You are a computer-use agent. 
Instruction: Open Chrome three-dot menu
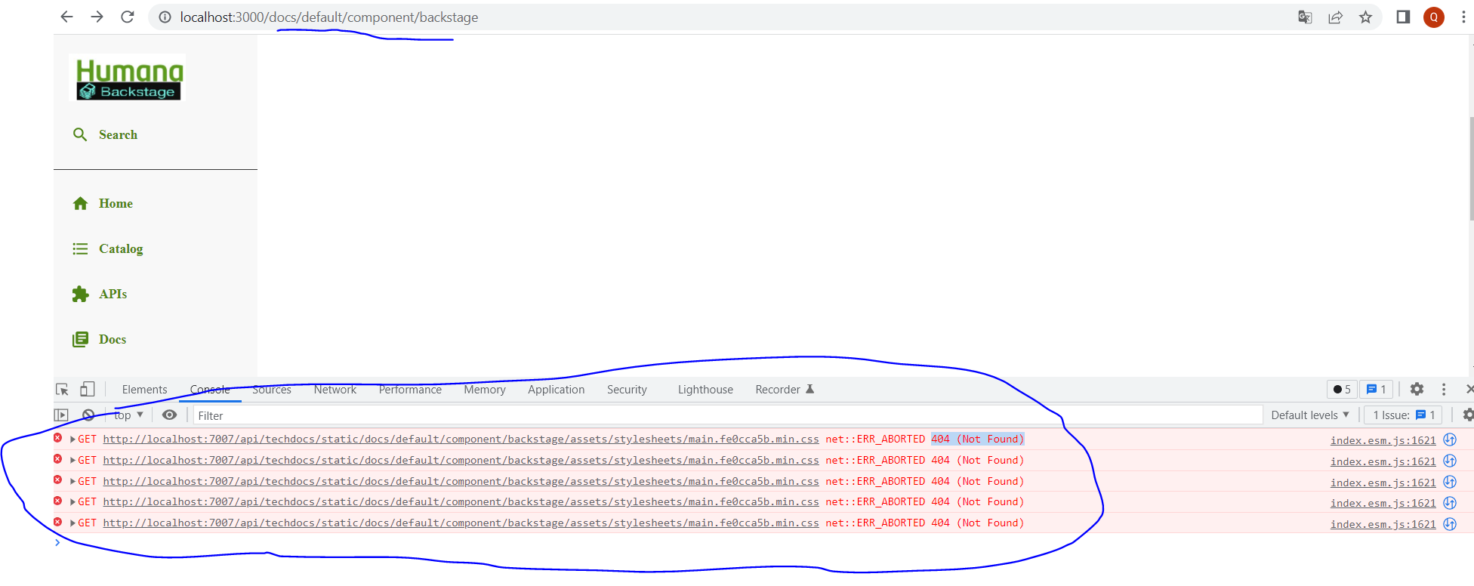1463,17
